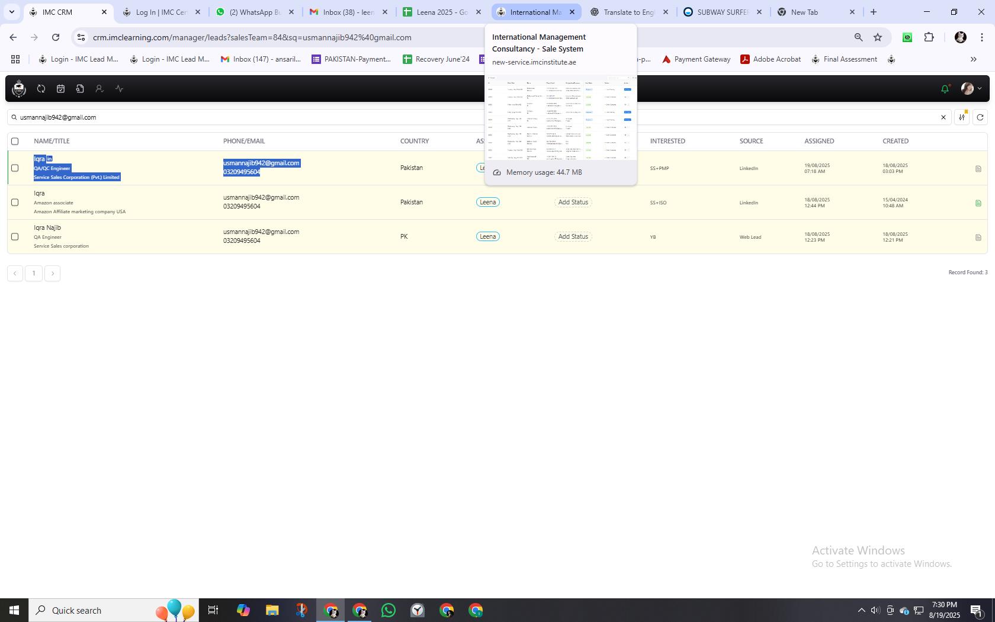Open PAKISTAN-Payment bookmark
995x622 pixels.
351,59
